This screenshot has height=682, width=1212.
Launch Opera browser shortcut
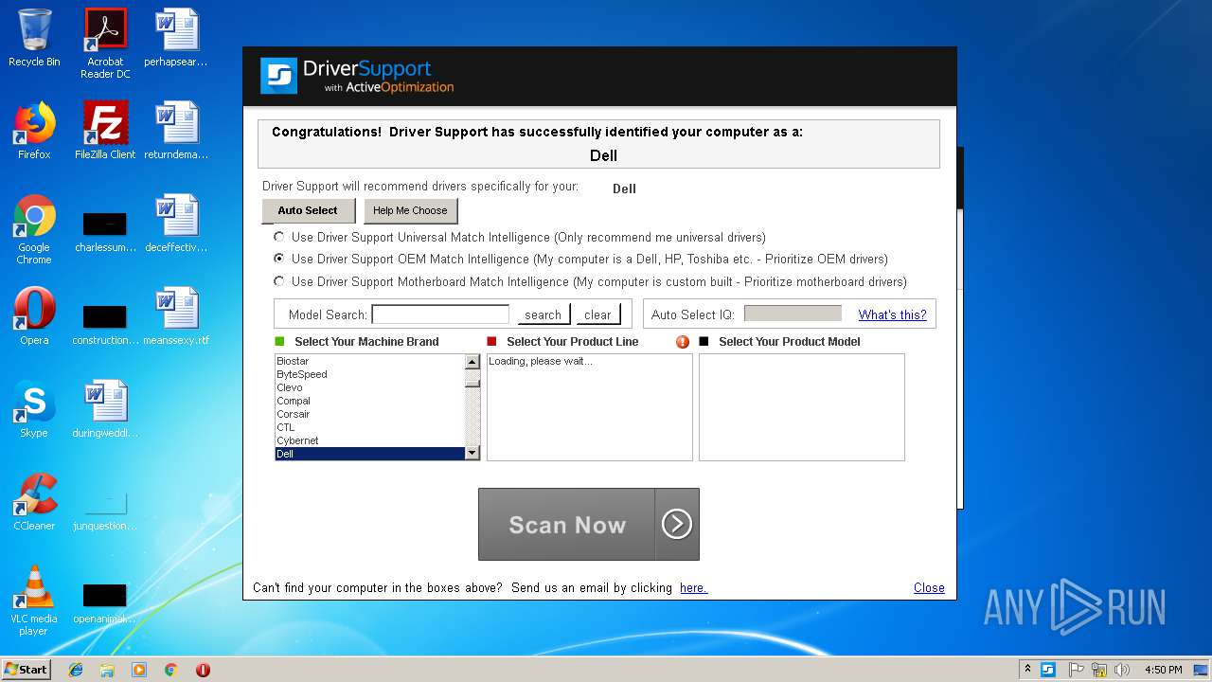[34, 316]
